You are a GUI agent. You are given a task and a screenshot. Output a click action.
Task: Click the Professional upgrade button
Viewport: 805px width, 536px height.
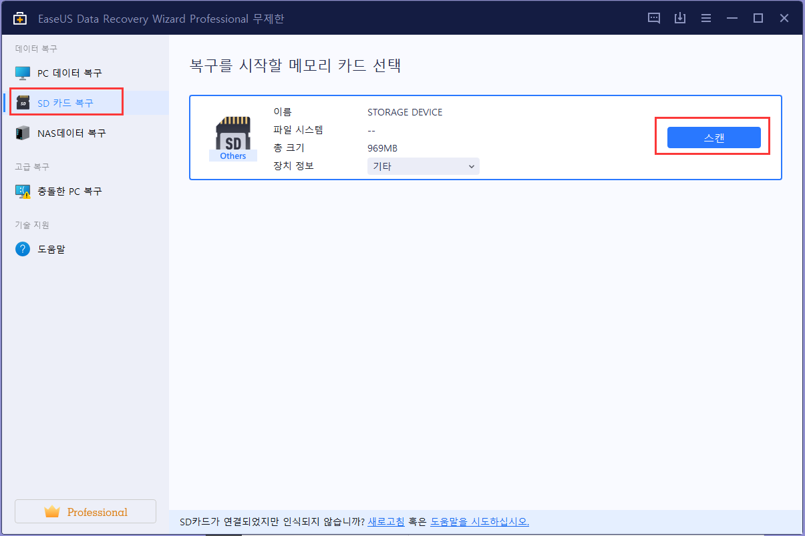pyautogui.click(x=86, y=511)
